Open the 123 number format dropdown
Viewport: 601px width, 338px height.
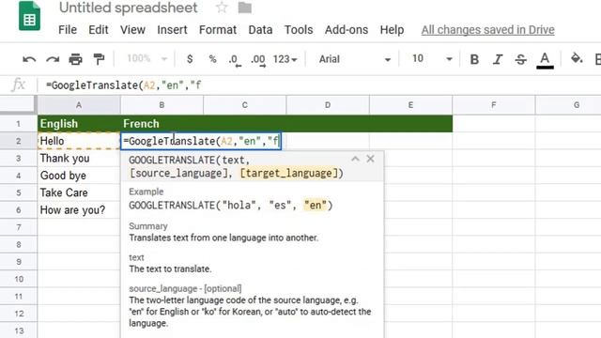(x=285, y=59)
